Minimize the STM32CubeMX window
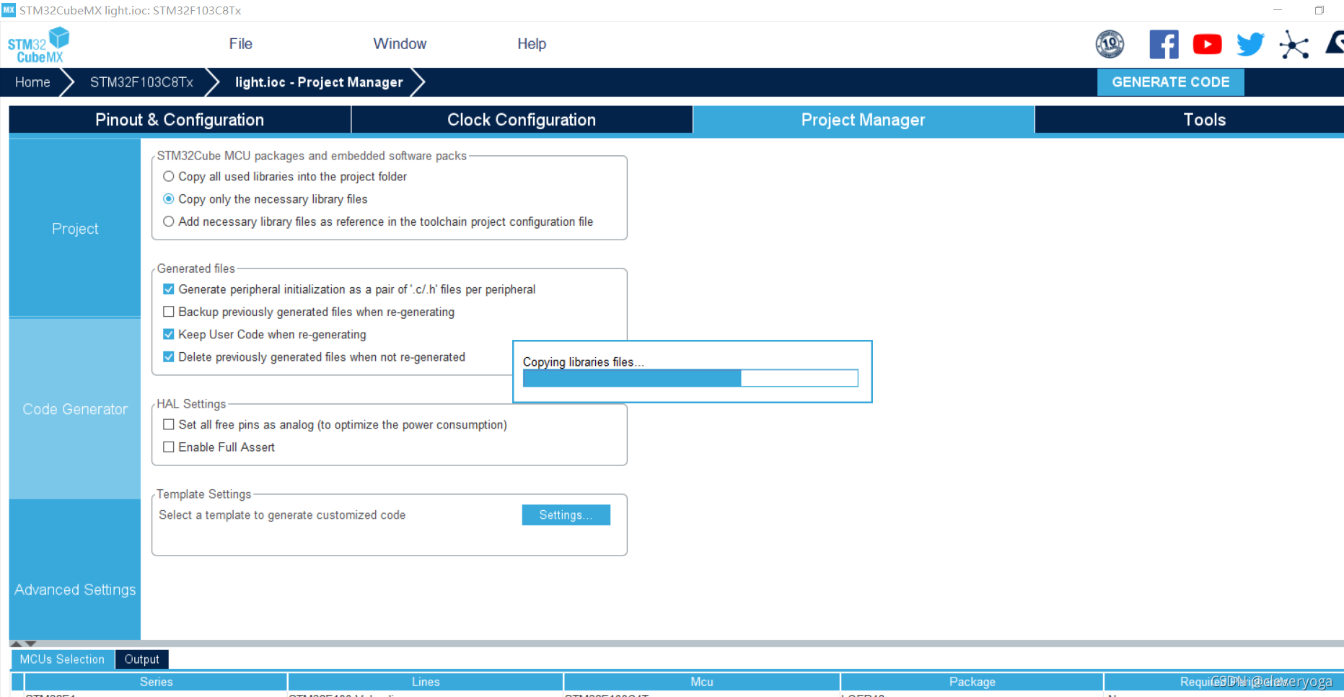1344x697 pixels. click(1278, 10)
